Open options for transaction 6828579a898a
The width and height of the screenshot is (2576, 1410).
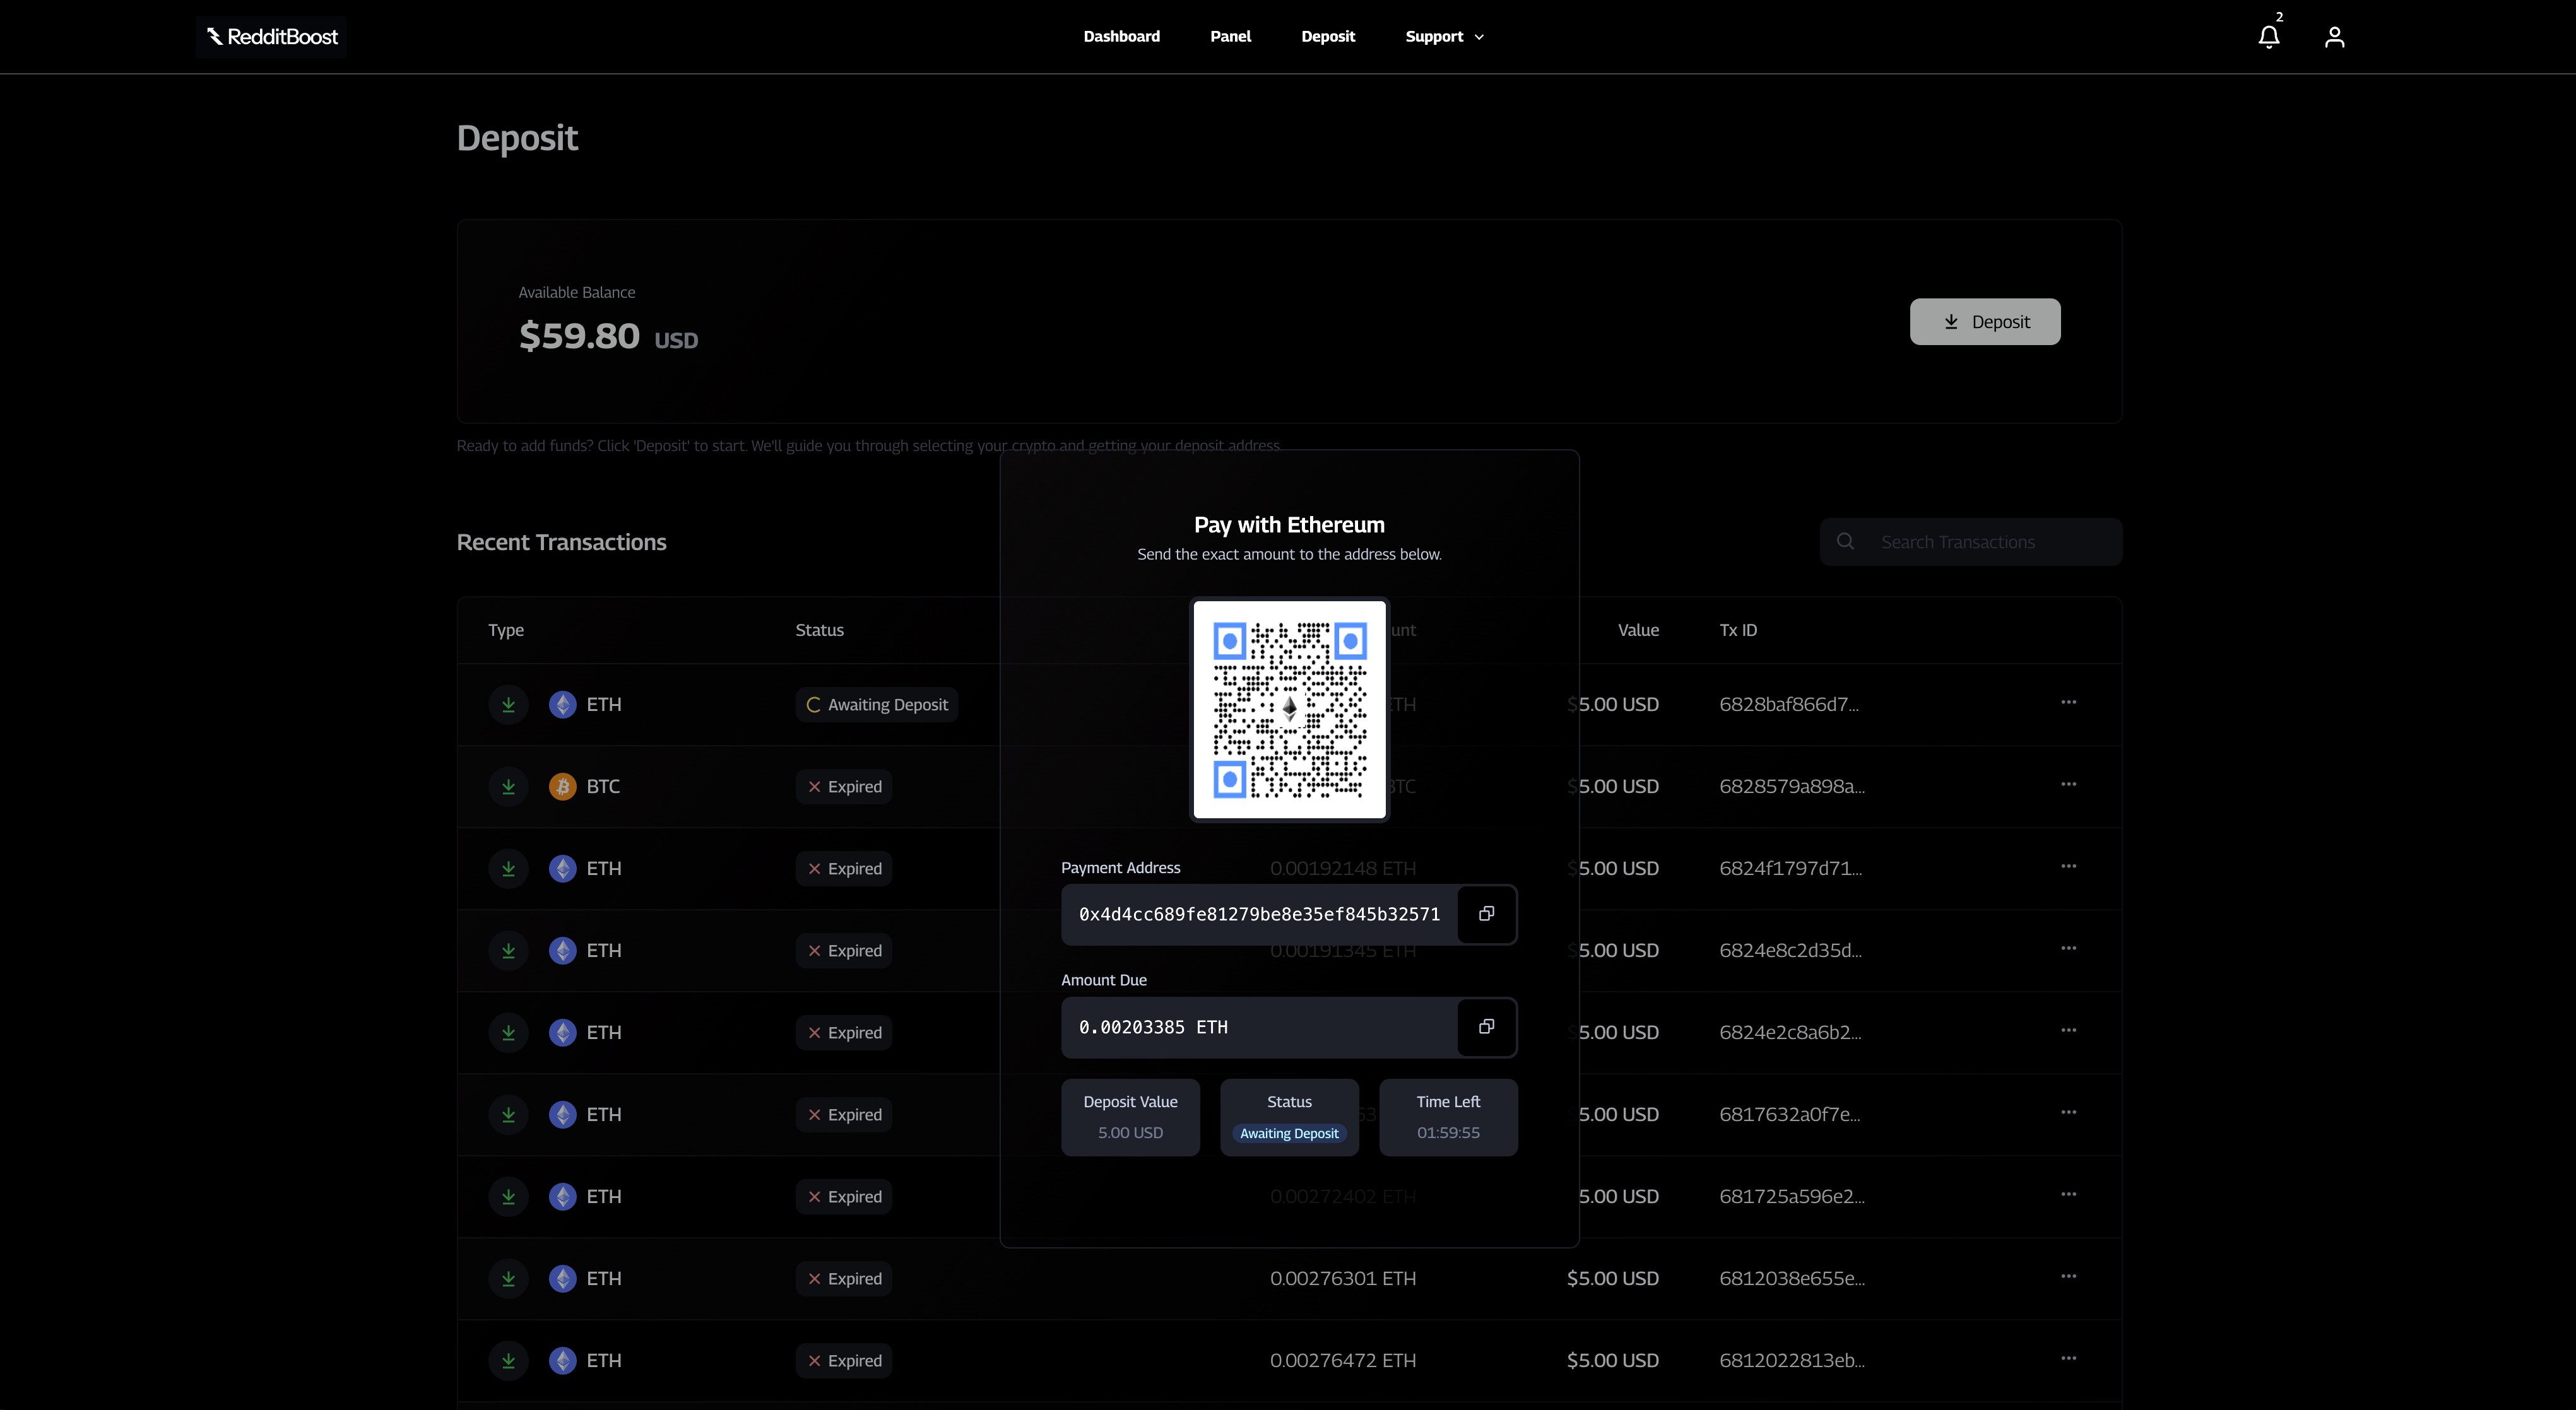(2068, 785)
